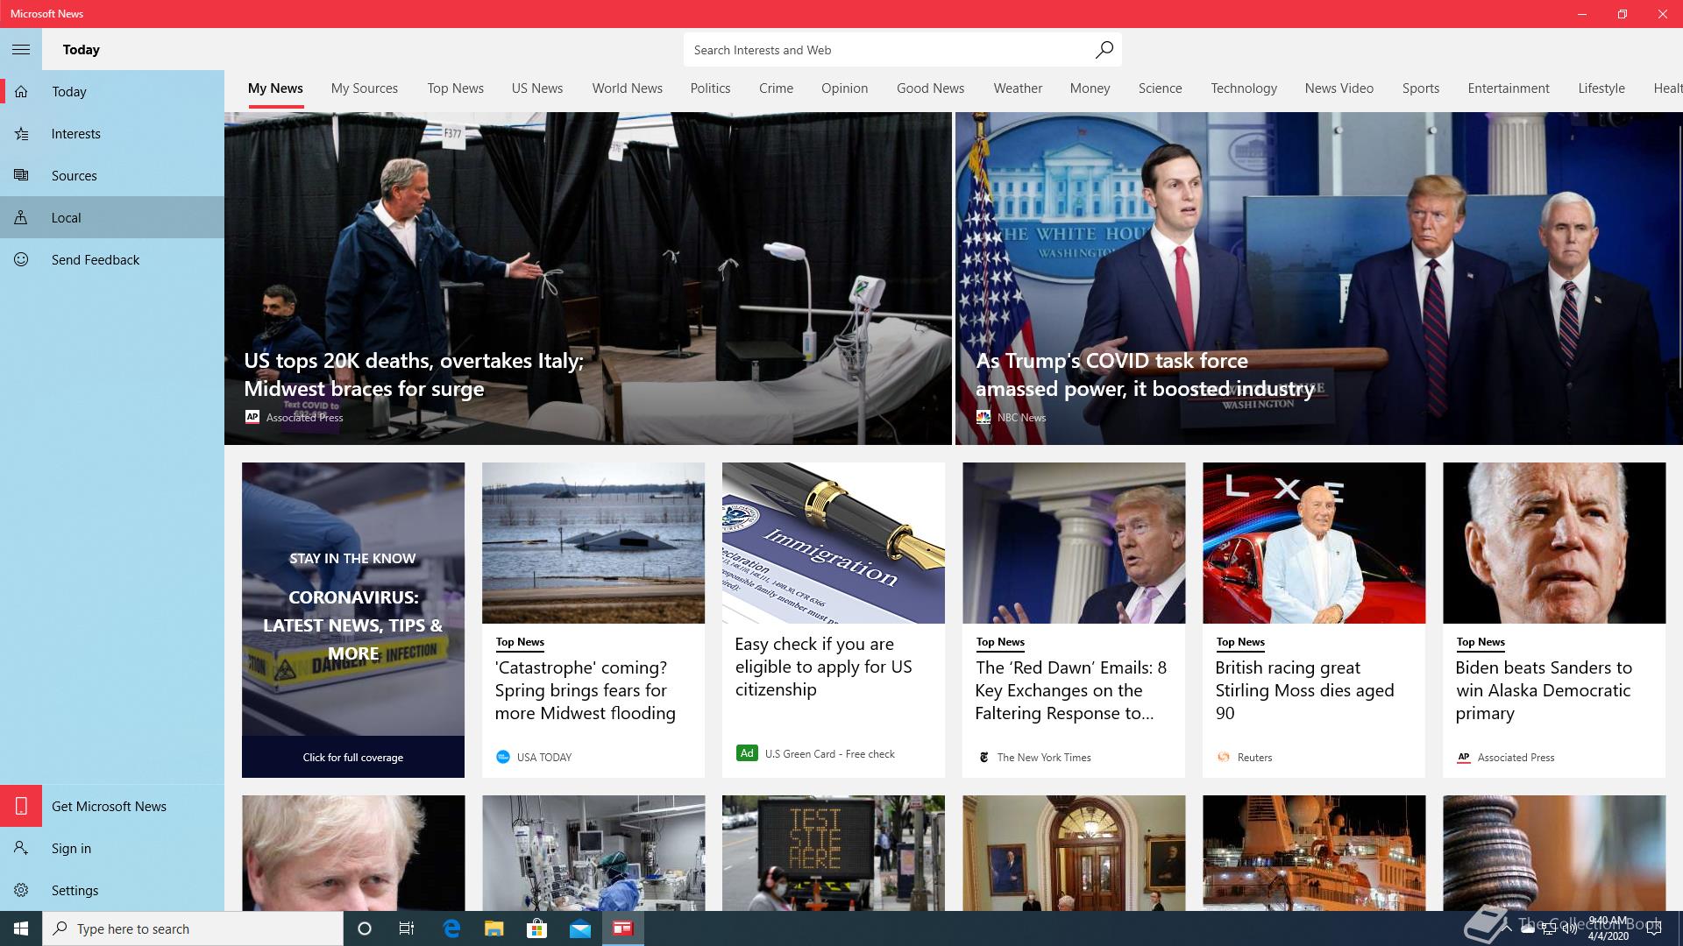Viewport: 1683px width, 946px height.
Task: Open Stirling Moss dies article
Action: pyautogui.click(x=1304, y=690)
